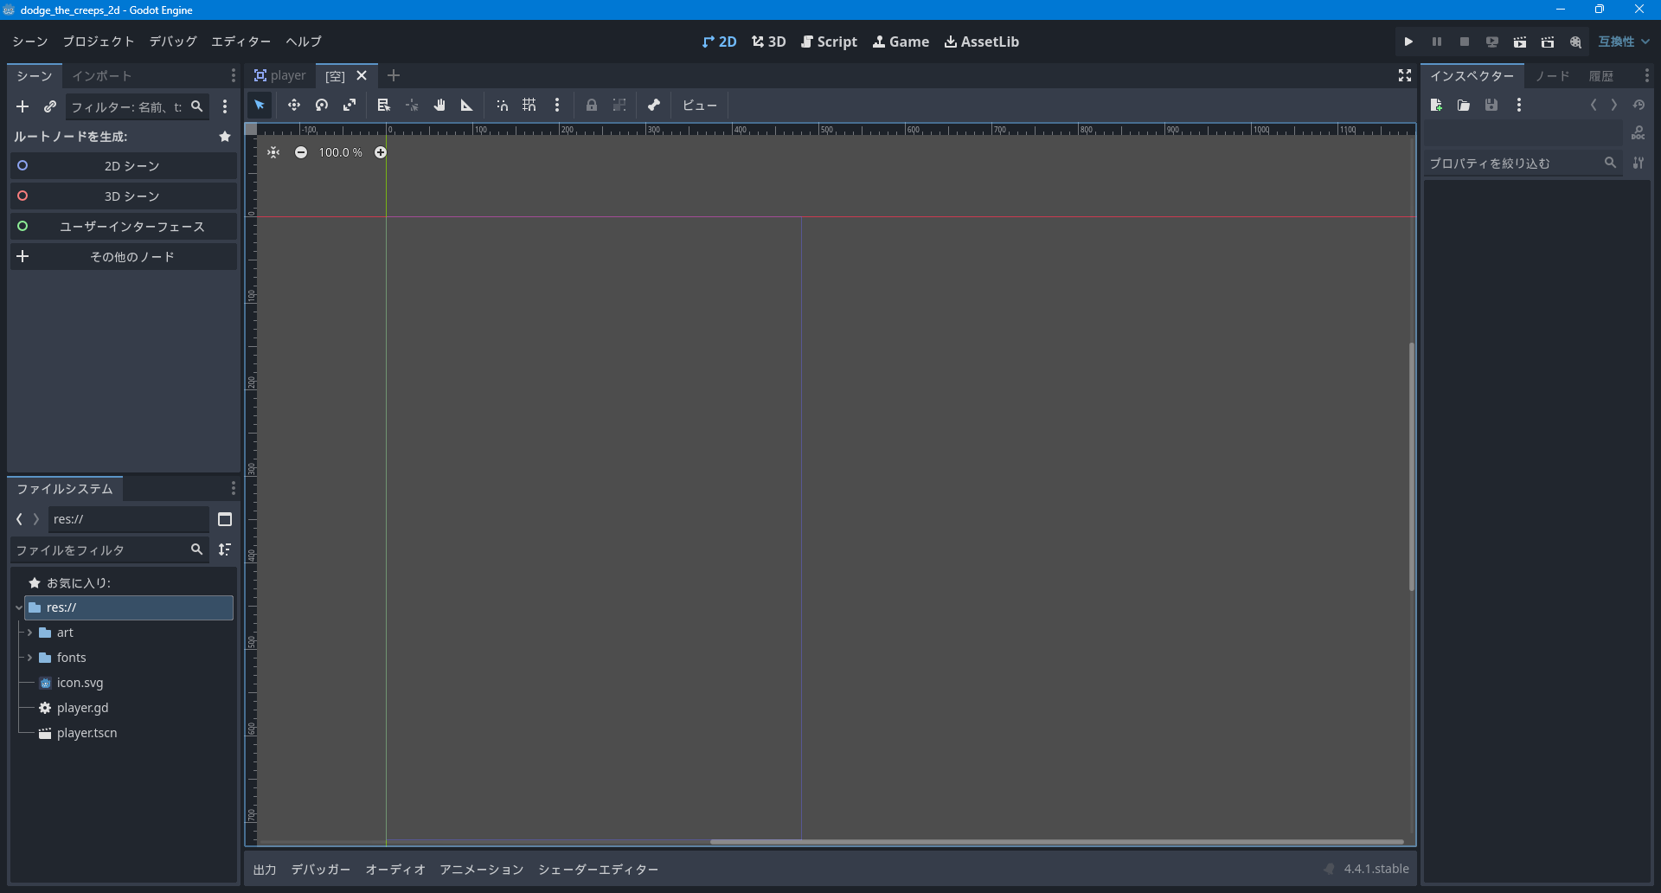The image size is (1661, 893).
Task: Open the Game workspace
Action: coord(901,42)
